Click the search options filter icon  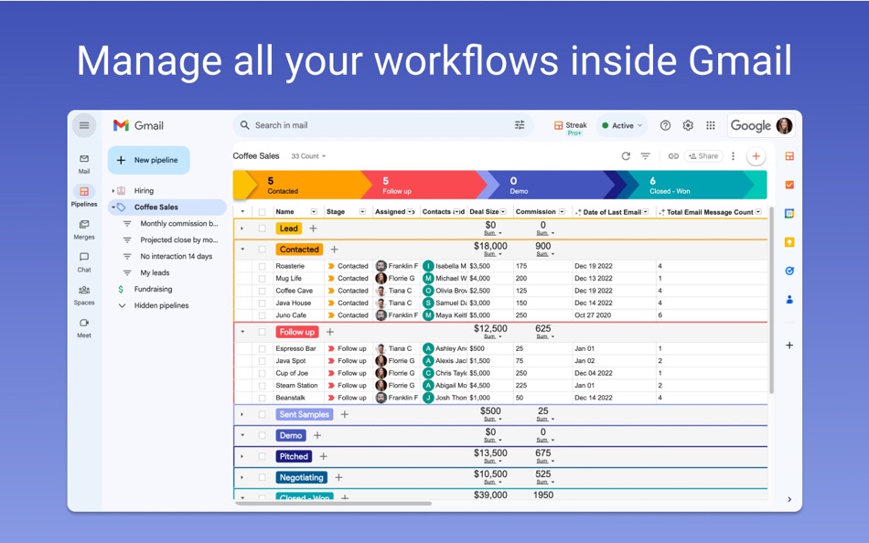pos(520,125)
